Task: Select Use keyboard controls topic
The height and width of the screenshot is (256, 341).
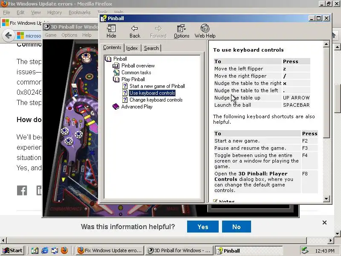Action: point(152,93)
